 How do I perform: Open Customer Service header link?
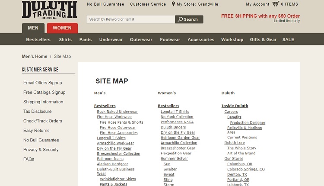pyautogui.click(x=148, y=4)
